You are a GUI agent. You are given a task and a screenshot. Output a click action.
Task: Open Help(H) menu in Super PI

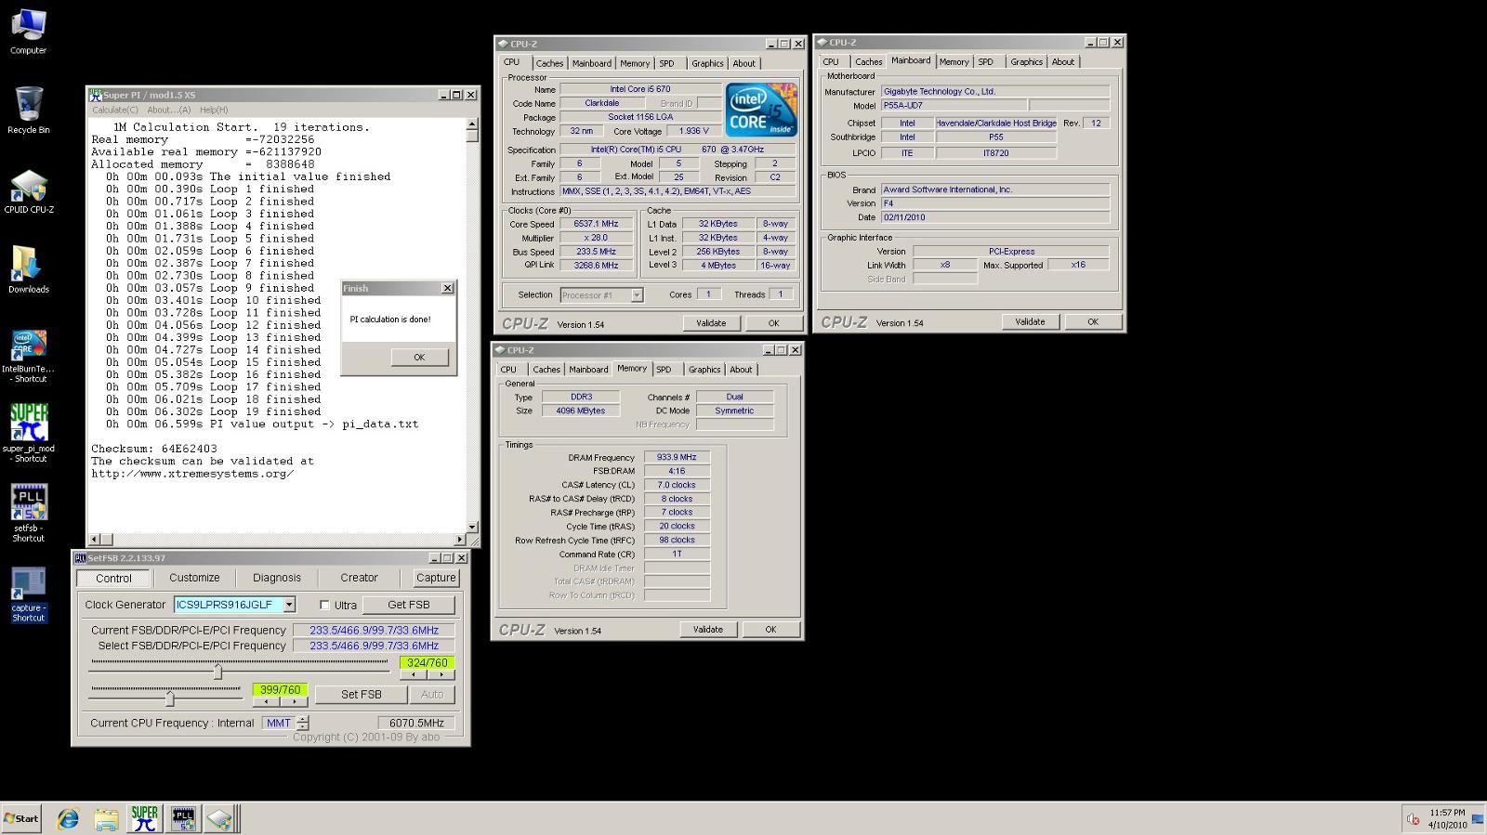(214, 110)
